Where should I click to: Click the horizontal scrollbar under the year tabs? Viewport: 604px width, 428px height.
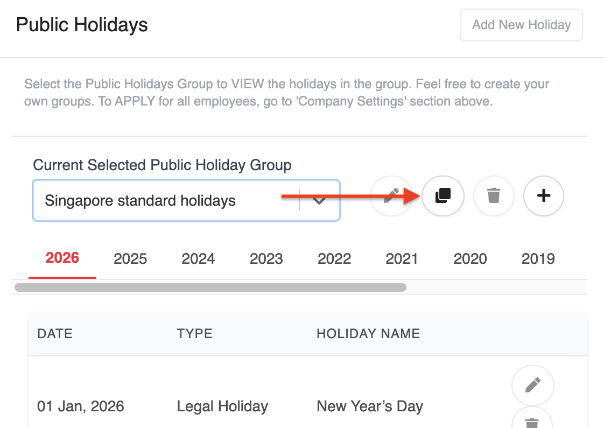[x=210, y=287]
